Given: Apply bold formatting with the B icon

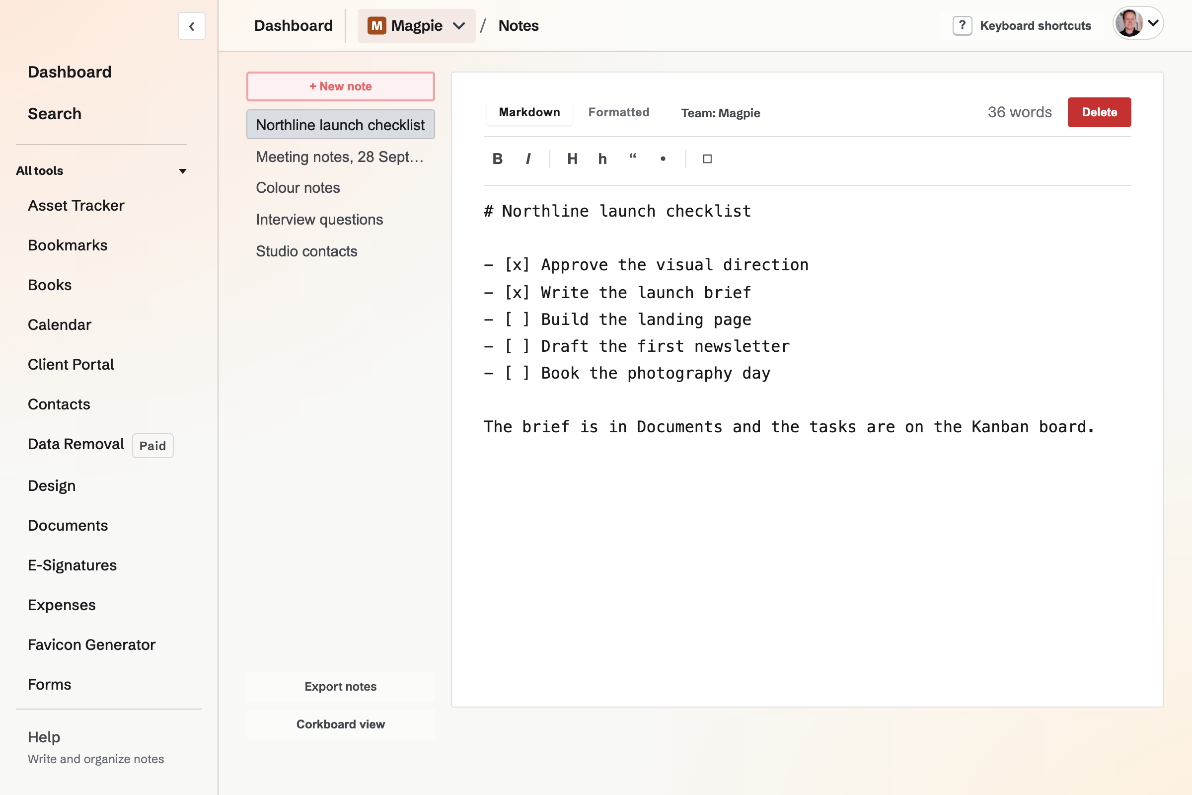Looking at the screenshot, I should 498,159.
